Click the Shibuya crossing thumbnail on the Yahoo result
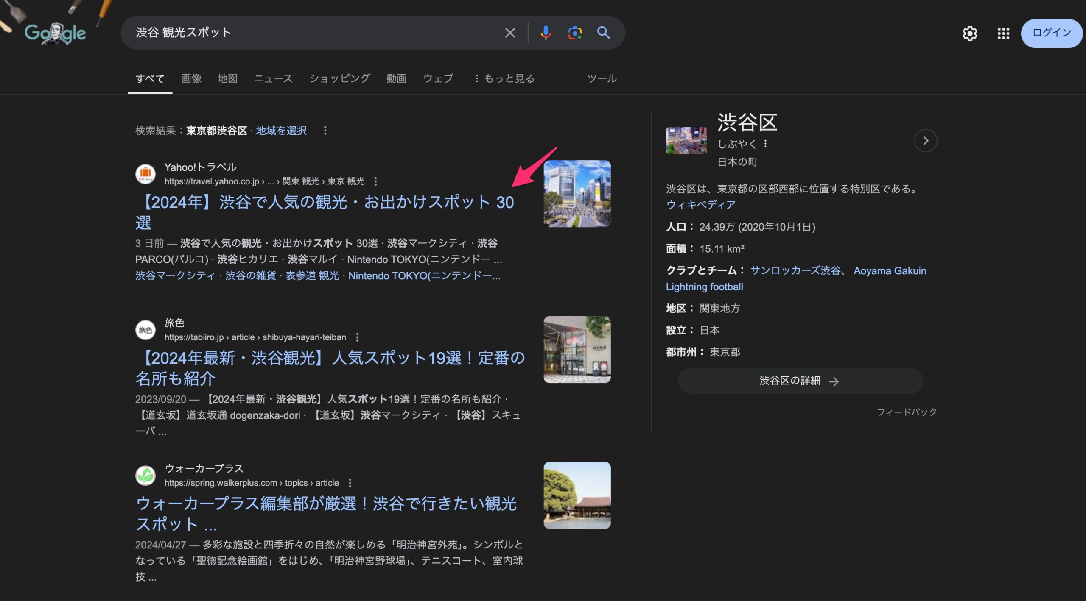Image resolution: width=1086 pixels, height=601 pixels. pyautogui.click(x=577, y=194)
